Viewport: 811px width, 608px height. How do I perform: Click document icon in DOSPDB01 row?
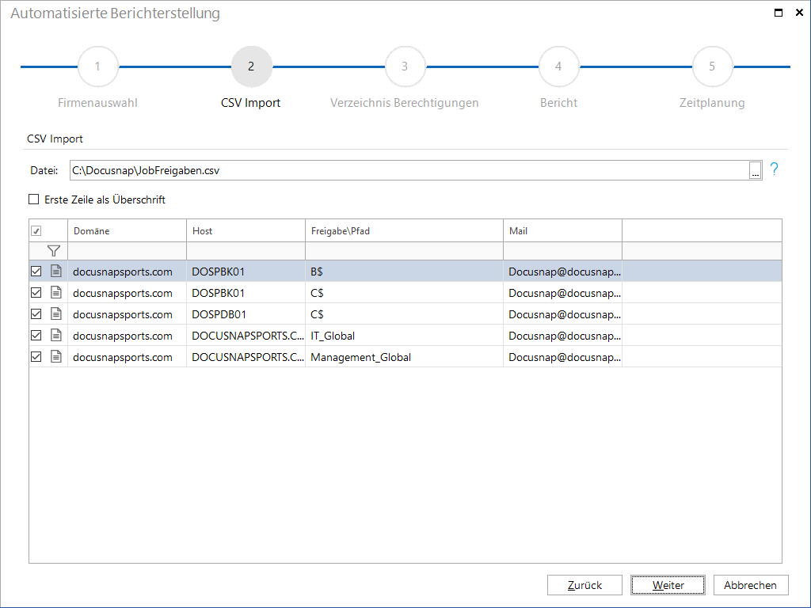point(56,313)
